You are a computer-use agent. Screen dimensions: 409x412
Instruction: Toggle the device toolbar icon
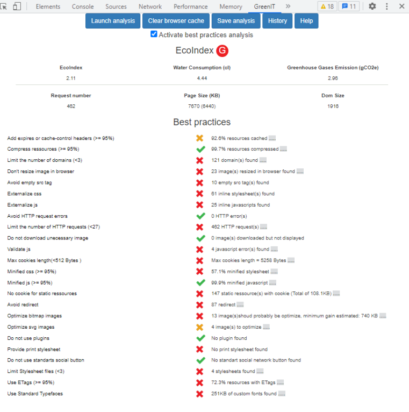[17, 6]
